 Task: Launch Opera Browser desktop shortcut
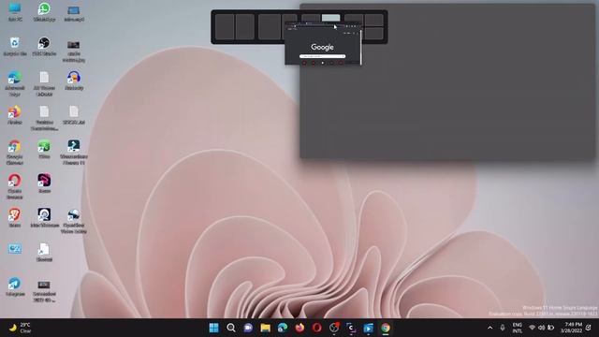15,186
